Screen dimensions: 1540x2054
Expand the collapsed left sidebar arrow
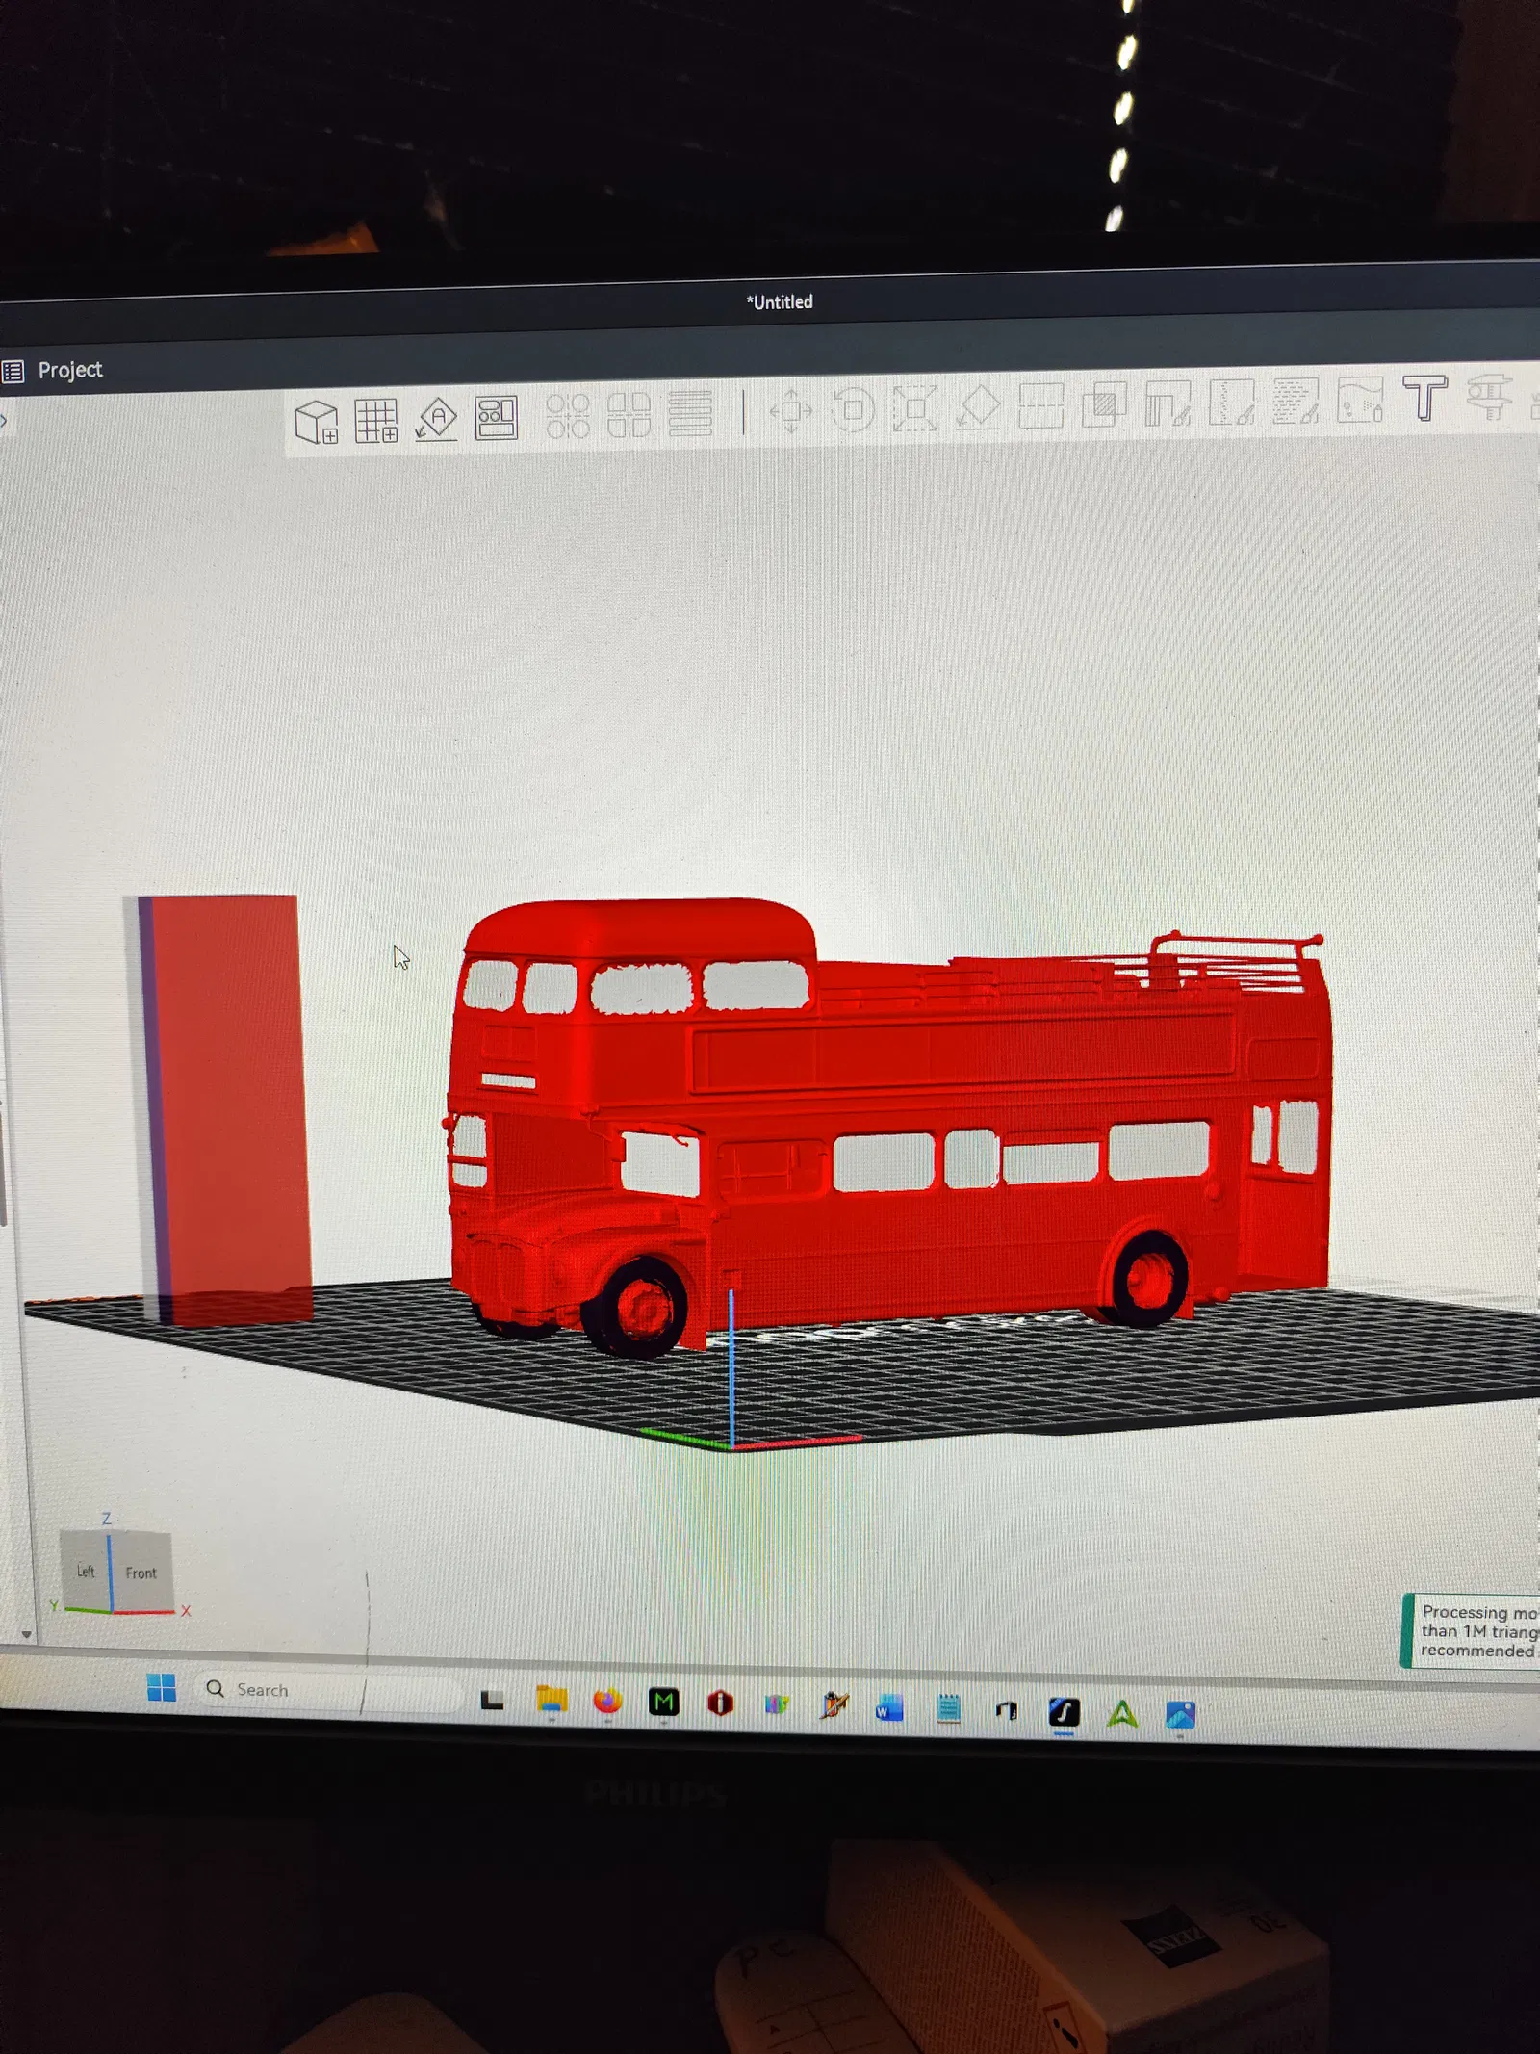[4, 421]
